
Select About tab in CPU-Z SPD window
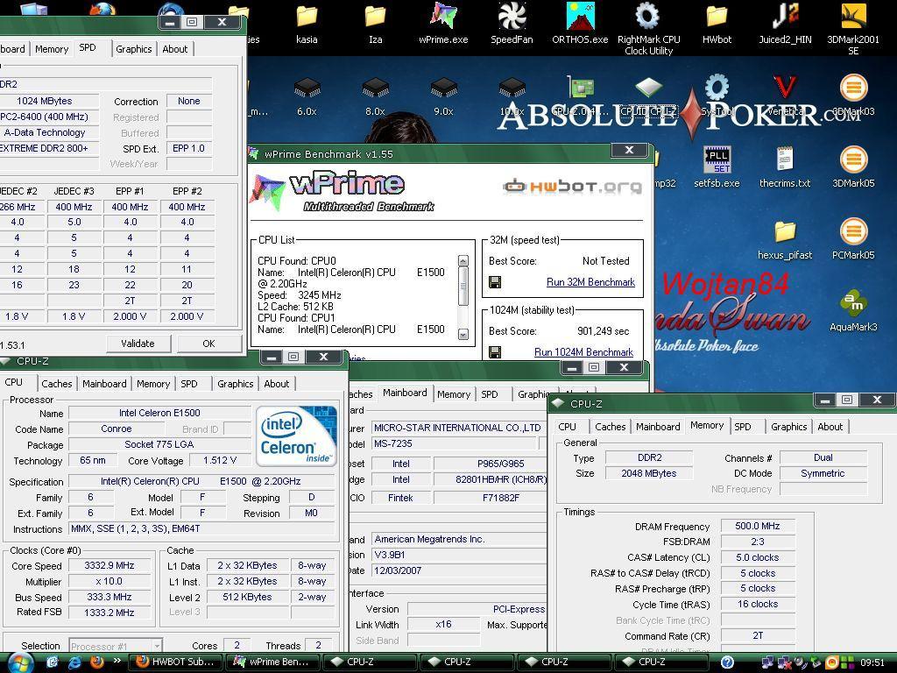tap(175, 49)
